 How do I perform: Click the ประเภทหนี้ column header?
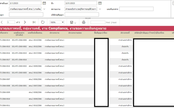(x=125, y=33)
